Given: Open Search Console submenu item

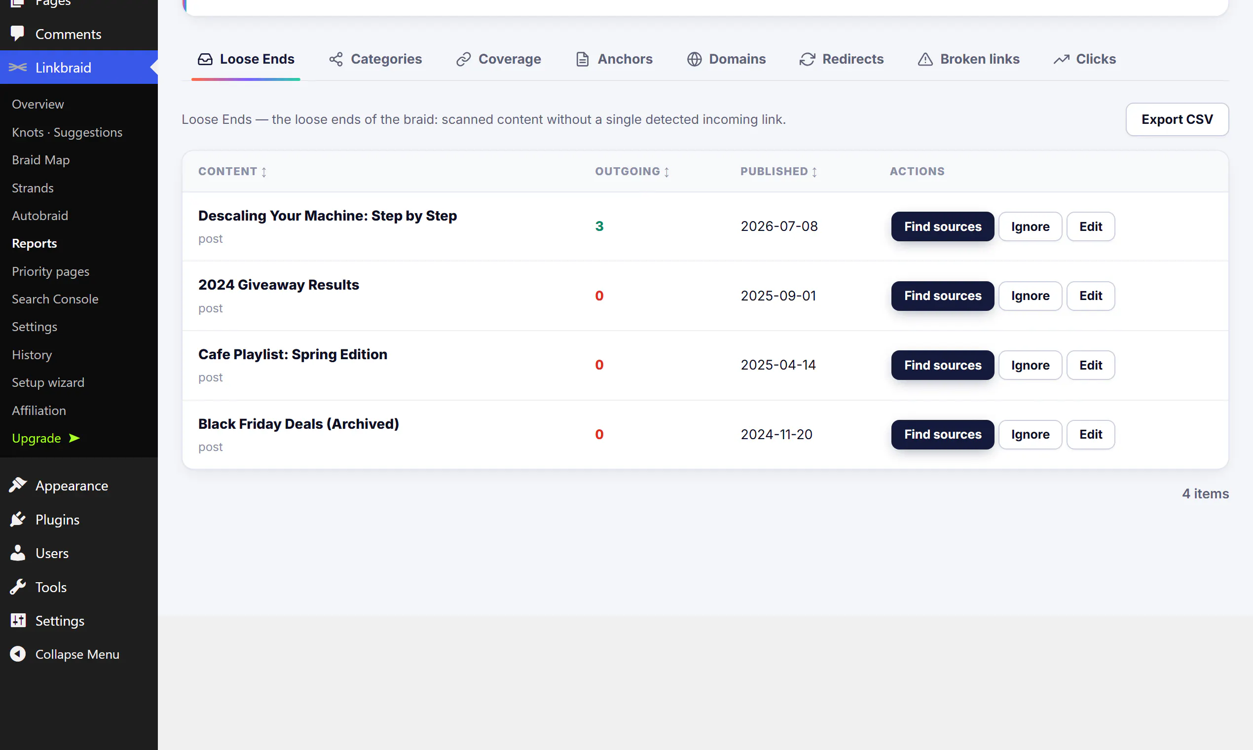Looking at the screenshot, I should (55, 299).
